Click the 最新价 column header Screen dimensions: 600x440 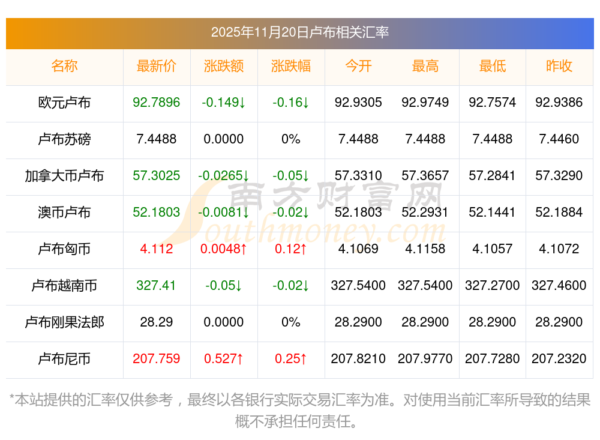157,66
